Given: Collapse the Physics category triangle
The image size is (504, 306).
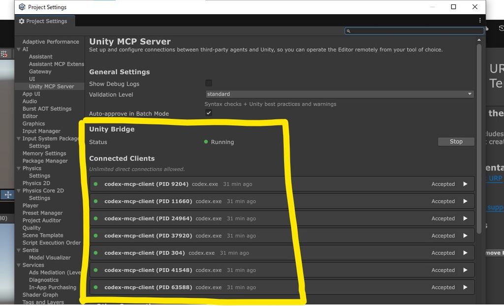Looking at the screenshot, I should pyautogui.click(x=19, y=168).
